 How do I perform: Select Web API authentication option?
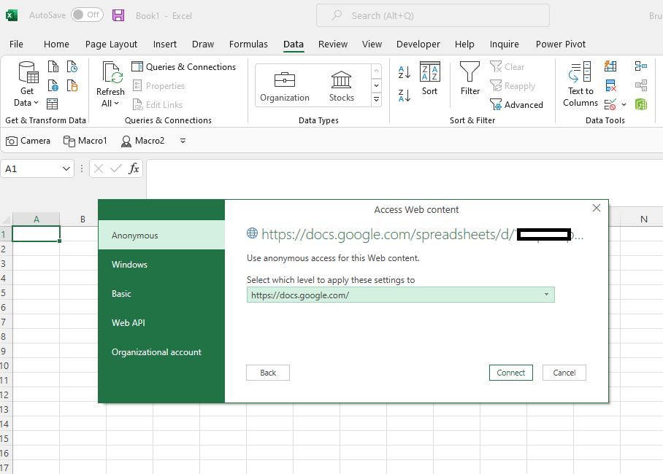161,323
